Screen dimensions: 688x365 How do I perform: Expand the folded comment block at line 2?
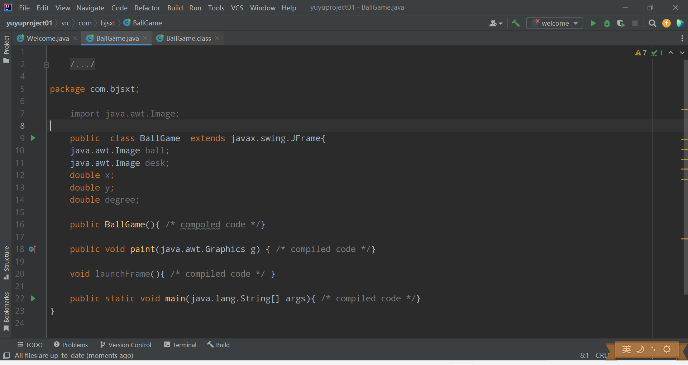click(47, 65)
